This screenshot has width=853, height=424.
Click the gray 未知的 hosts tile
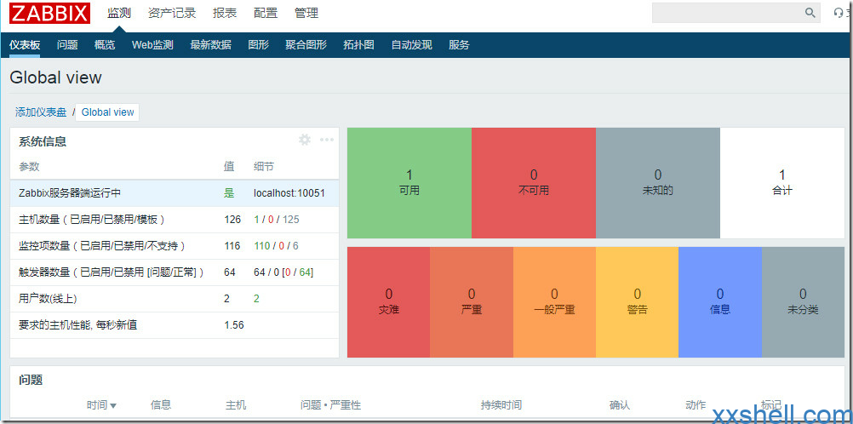point(658,183)
